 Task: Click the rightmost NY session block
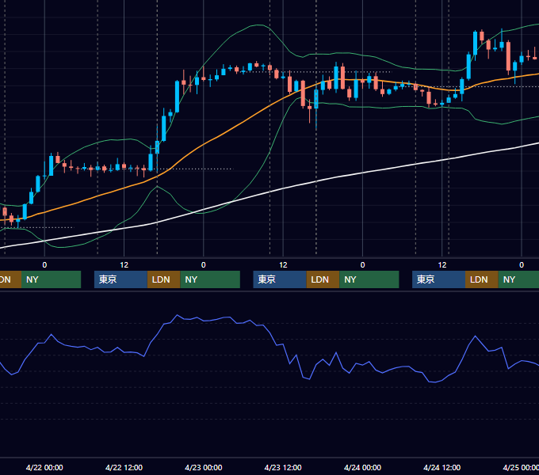[x=518, y=279]
